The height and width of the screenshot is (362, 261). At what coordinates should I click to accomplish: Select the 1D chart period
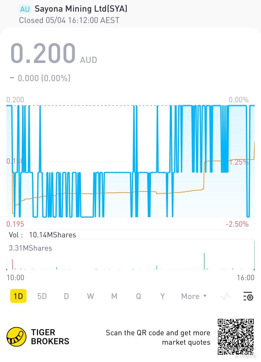click(18, 296)
